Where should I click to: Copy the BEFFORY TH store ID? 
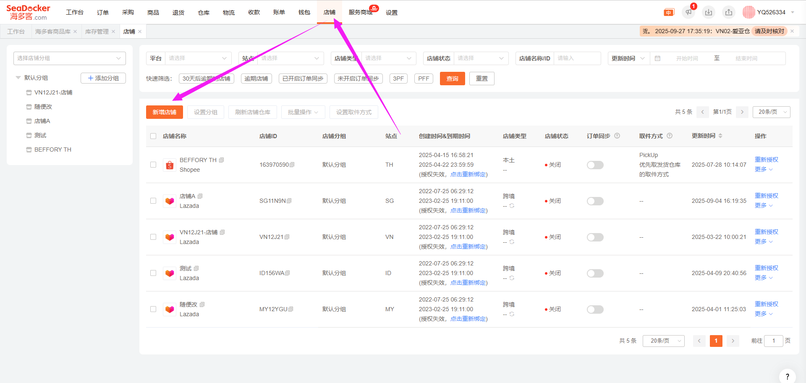click(x=292, y=165)
